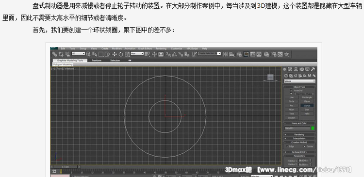Open the Display command panel tab
This screenshot has width=364, height=177.
point(307,69)
